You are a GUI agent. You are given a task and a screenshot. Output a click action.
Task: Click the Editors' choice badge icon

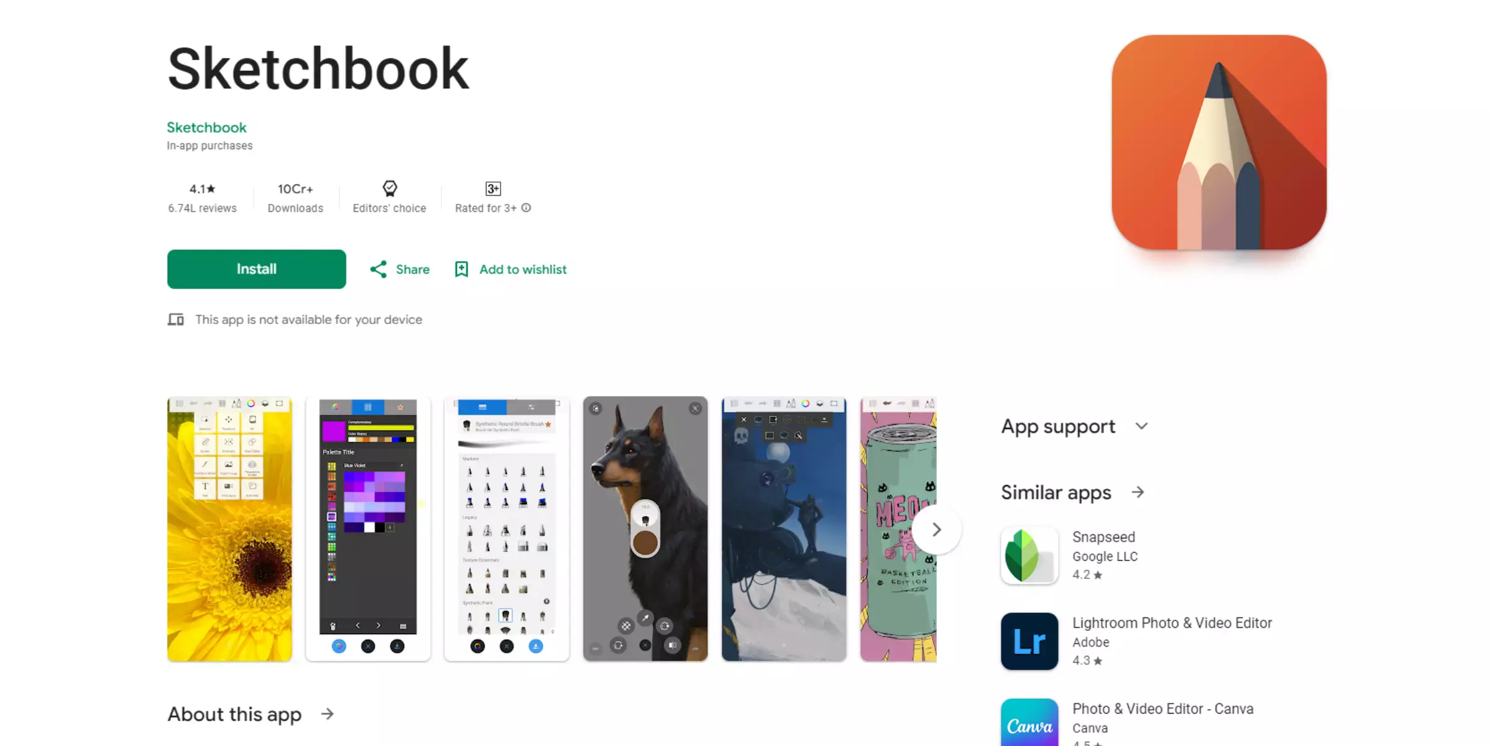click(389, 188)
